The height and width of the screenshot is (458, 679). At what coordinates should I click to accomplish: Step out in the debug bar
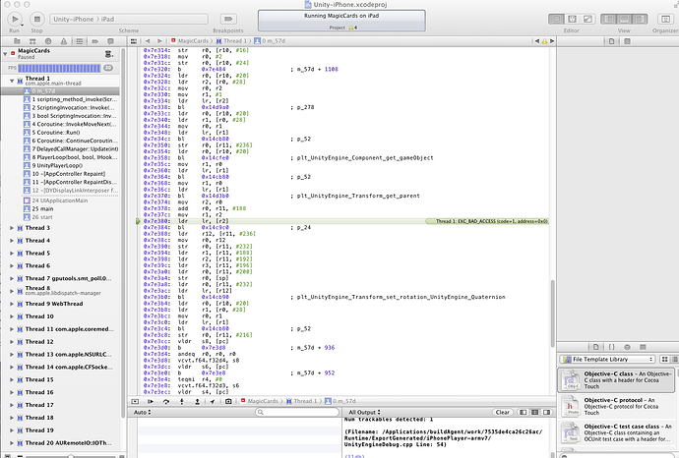[197, 401]
